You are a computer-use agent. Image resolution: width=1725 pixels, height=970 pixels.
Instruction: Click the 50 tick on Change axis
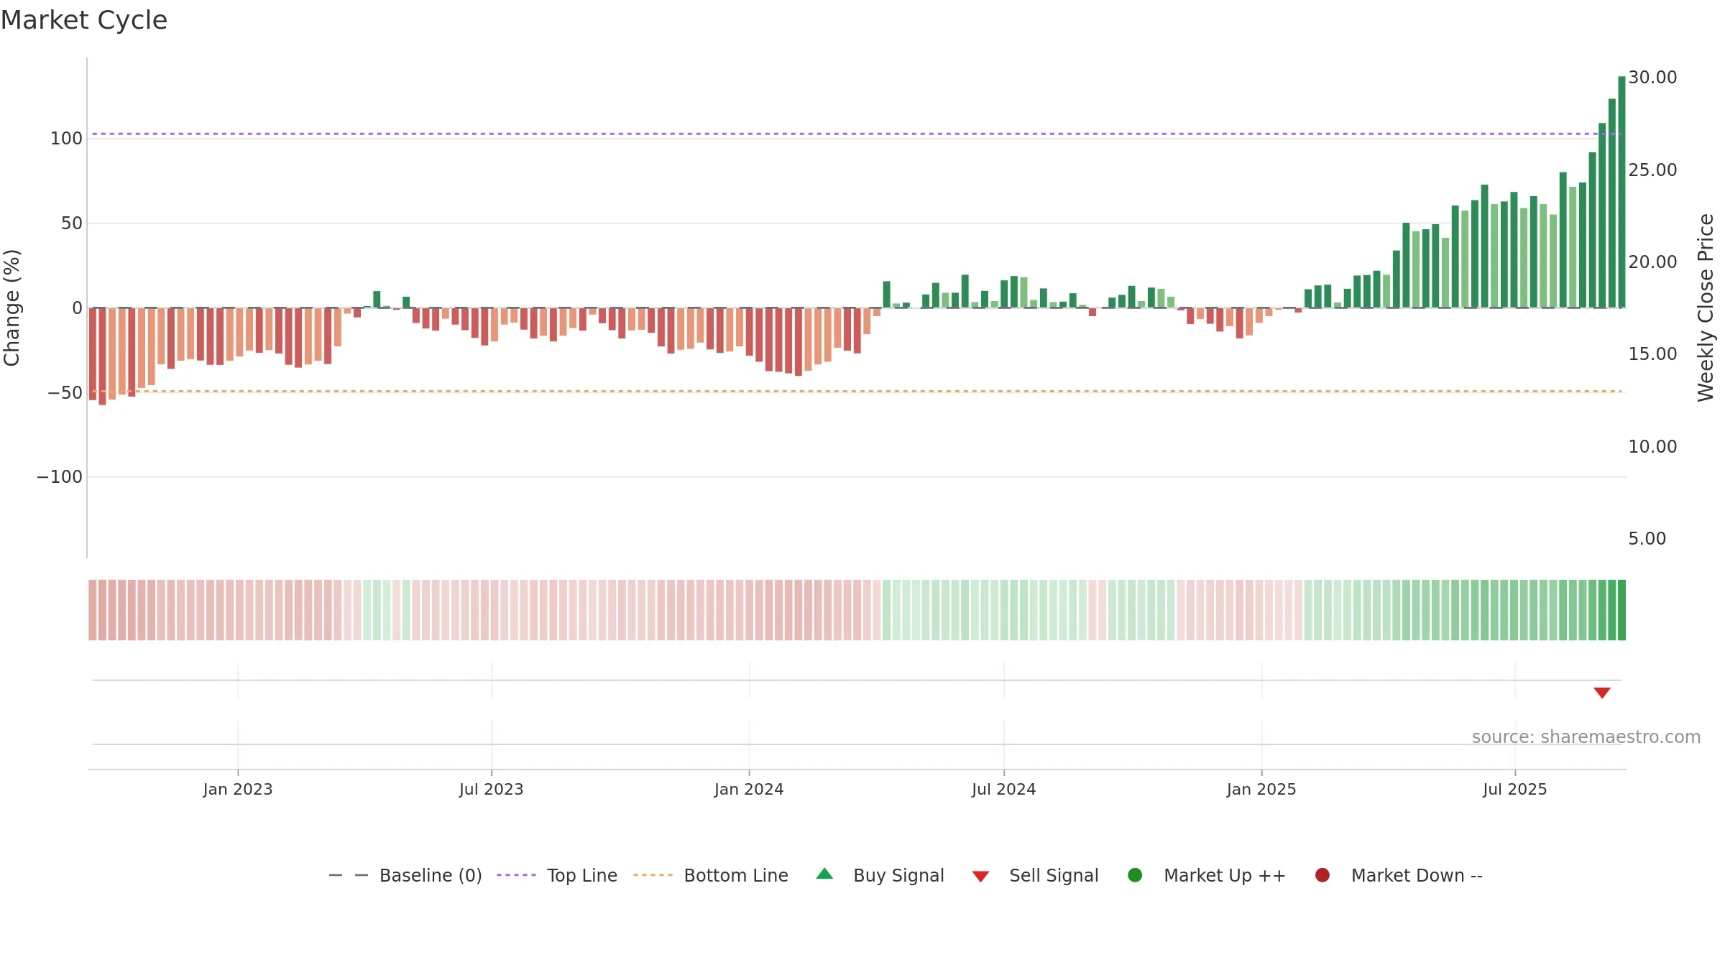click(x=72, y=223)
